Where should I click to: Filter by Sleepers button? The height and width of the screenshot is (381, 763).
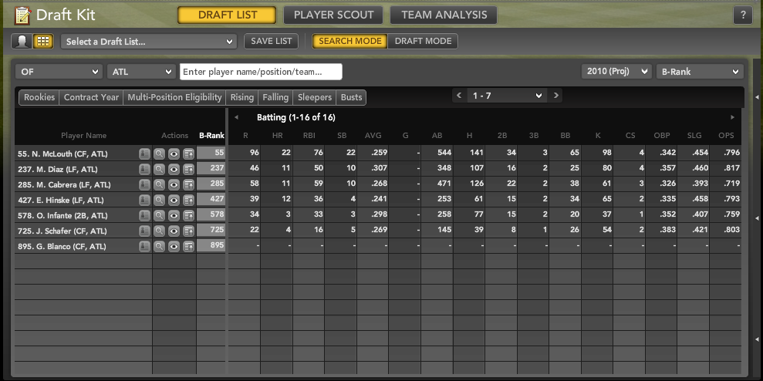[314, 97]
